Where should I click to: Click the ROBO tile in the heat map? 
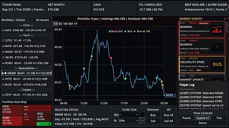point(12,121)
